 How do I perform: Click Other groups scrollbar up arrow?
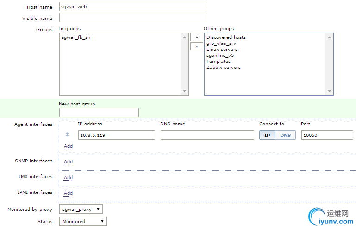pyautogui.click(x=329, y=37)
